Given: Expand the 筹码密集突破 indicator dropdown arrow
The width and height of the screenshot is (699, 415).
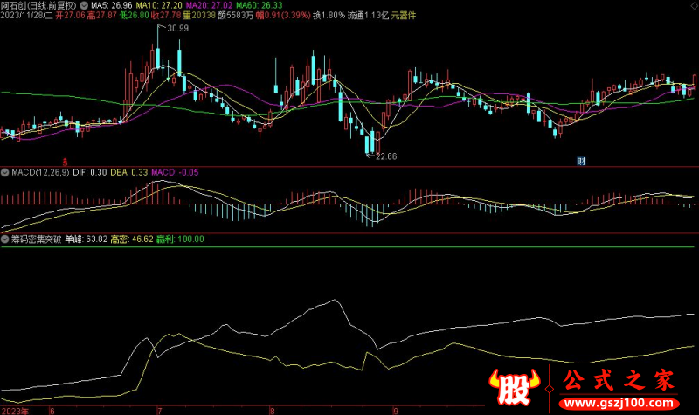Looking at the screenshot, I should [x=4, y=238].
